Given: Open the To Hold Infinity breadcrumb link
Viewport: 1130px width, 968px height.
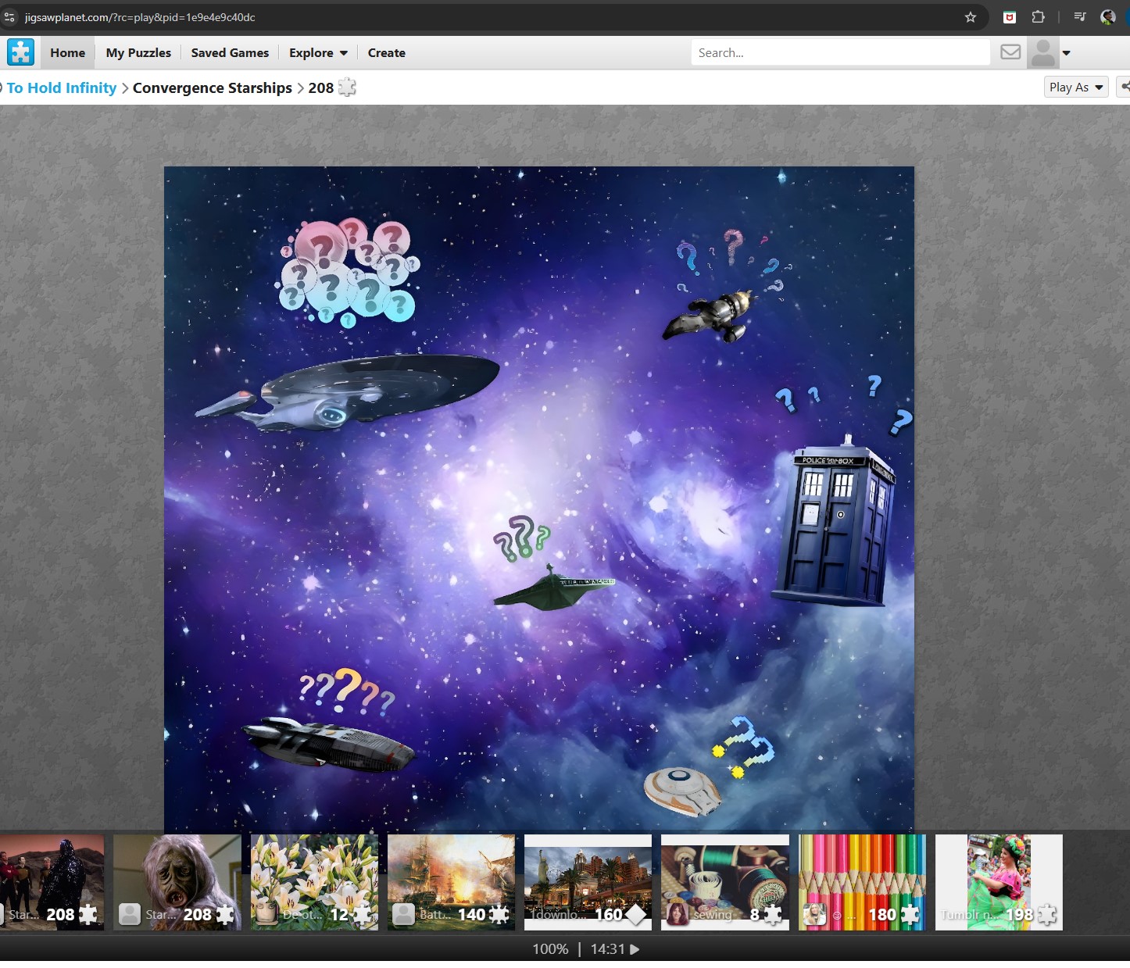Looking at the screenshot, I should click(x=62, y=88).
